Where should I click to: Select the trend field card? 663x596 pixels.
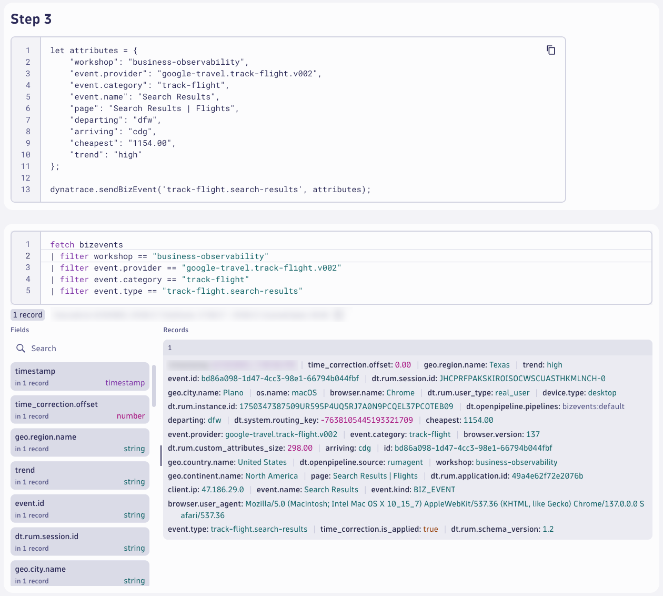pos(80,475)
